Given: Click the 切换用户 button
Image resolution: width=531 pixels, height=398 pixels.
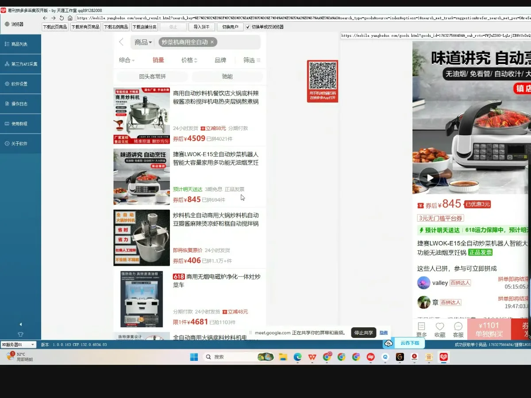Looking at the screenshot, I should pyautogui.click(x=230, y=27).
